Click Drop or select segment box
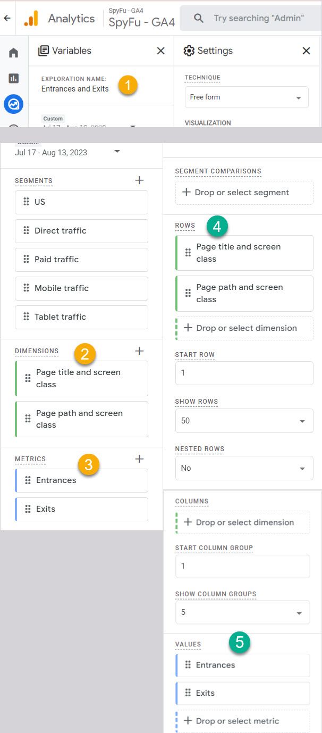The width and height of the screenshot is (322, 733). [244, 193]
